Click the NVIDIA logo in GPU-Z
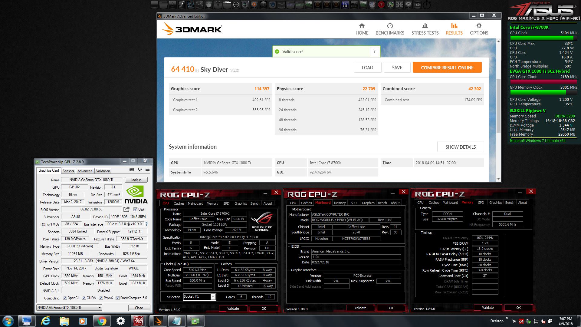 (x=136, y=195)
